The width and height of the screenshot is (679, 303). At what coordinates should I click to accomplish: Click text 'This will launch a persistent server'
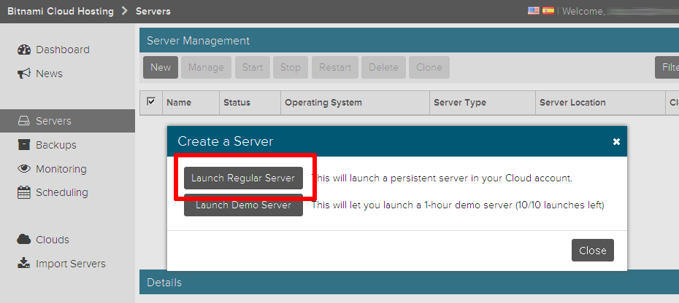coord(442,178)
